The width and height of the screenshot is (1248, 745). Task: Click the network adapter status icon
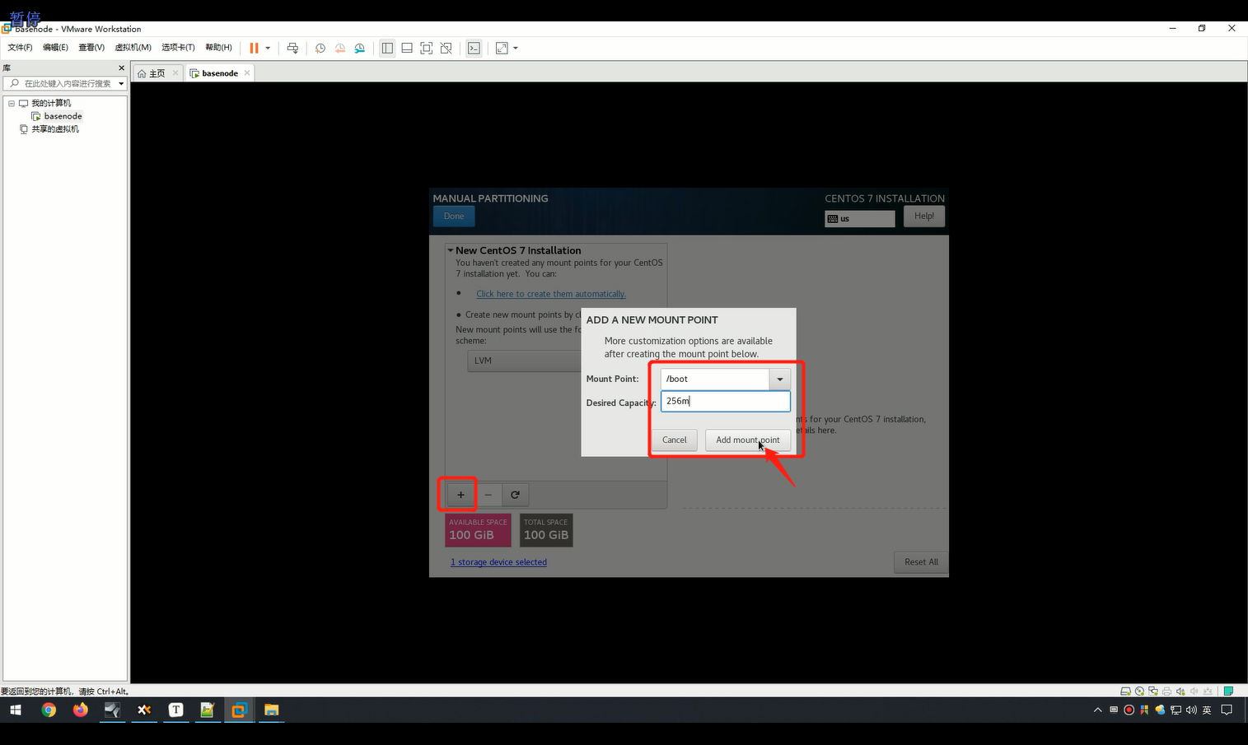pyautogui.click(x=1153, y=691)
